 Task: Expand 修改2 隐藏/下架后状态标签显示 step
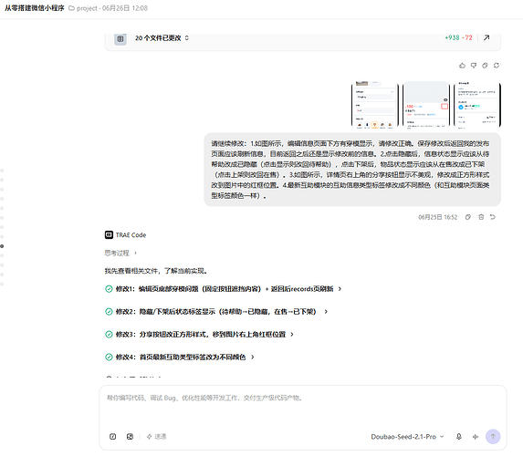[326, 312]
